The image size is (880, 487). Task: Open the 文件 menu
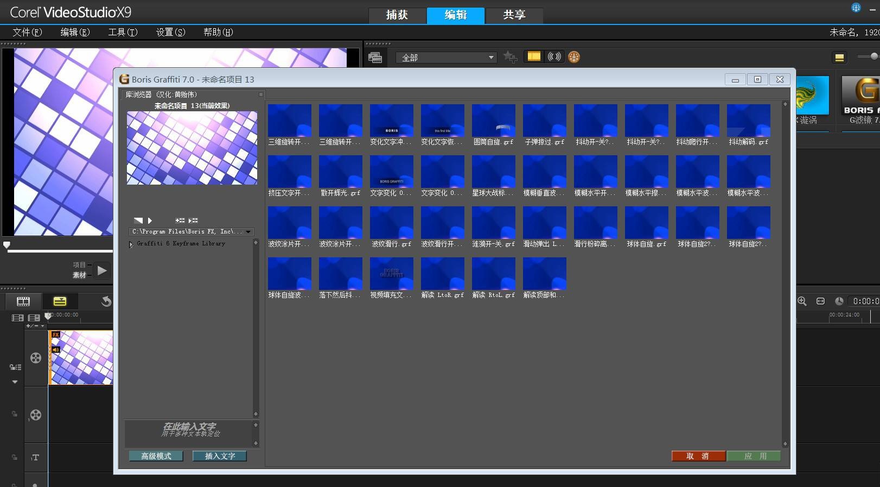(x=27, y=32)
